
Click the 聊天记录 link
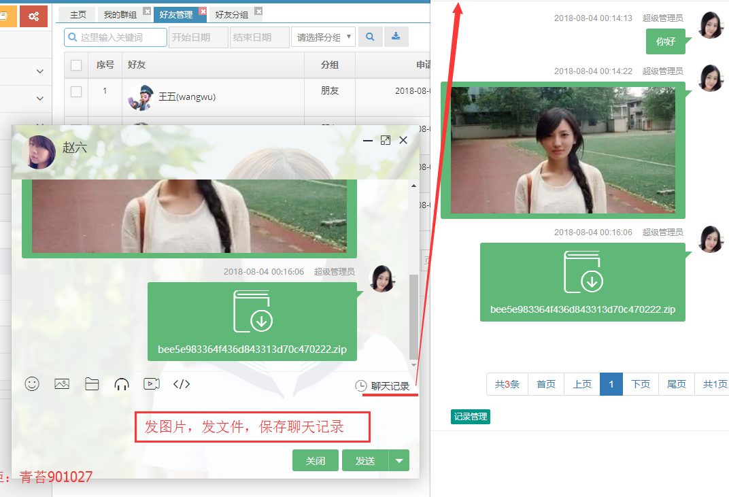tap(390, 386)
